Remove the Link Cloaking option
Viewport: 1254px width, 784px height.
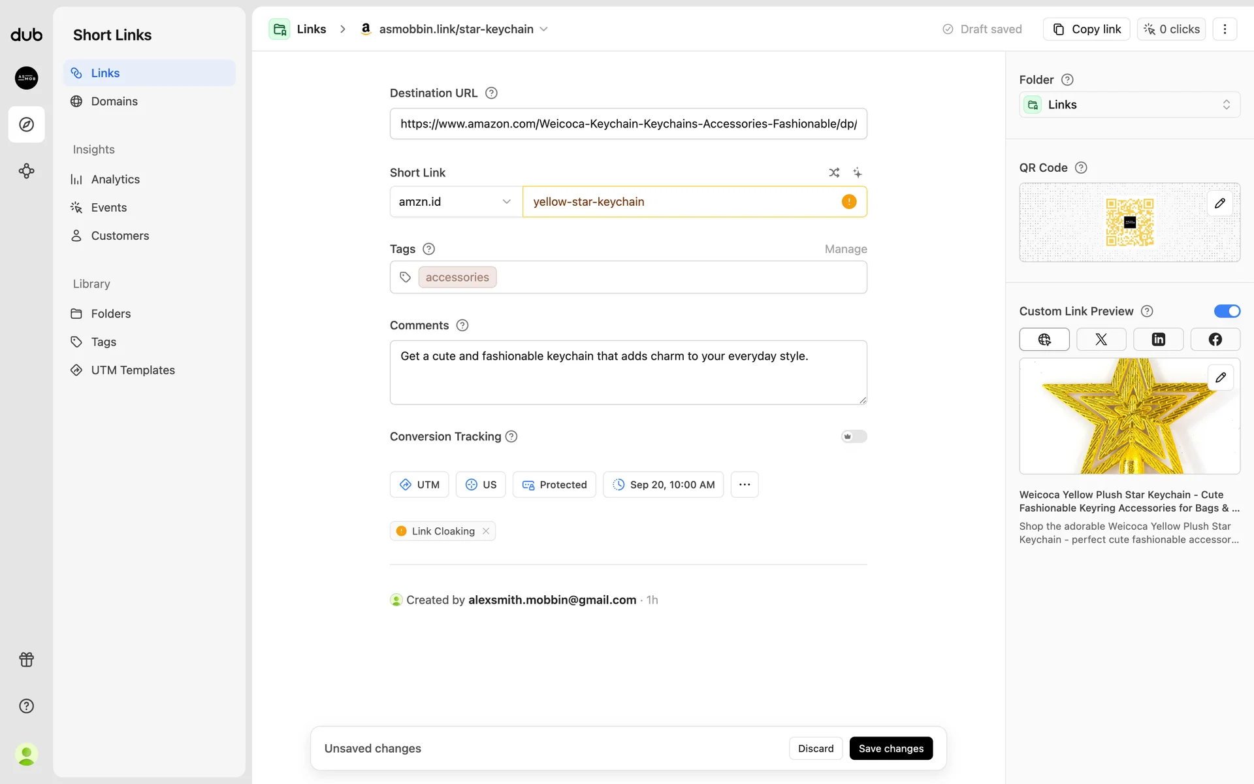click(486, 531)
